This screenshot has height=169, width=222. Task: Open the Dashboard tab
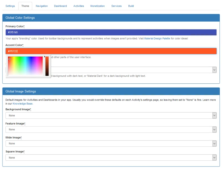(x=60, y=6)
